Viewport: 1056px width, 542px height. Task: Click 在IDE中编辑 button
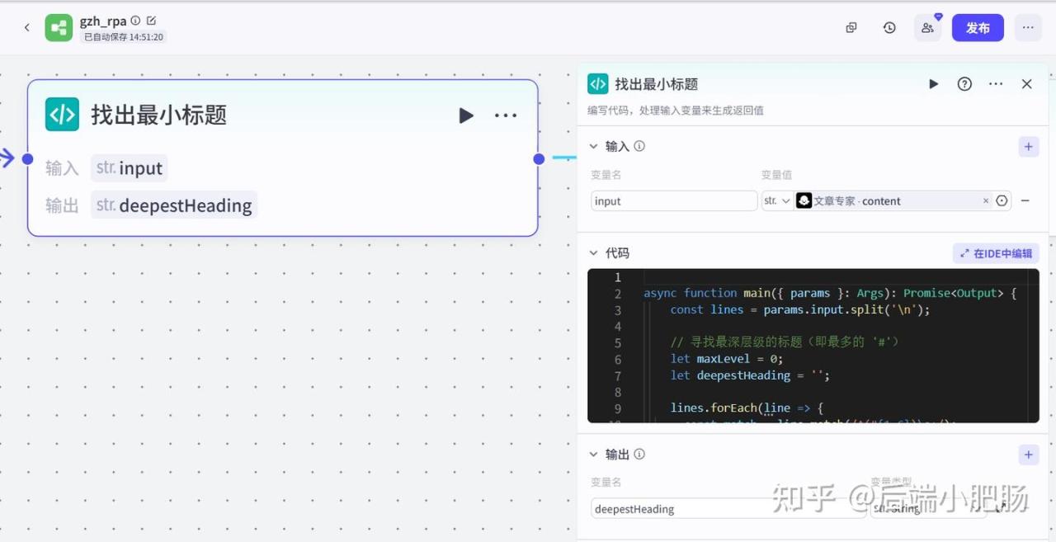[x=996, y=253]
